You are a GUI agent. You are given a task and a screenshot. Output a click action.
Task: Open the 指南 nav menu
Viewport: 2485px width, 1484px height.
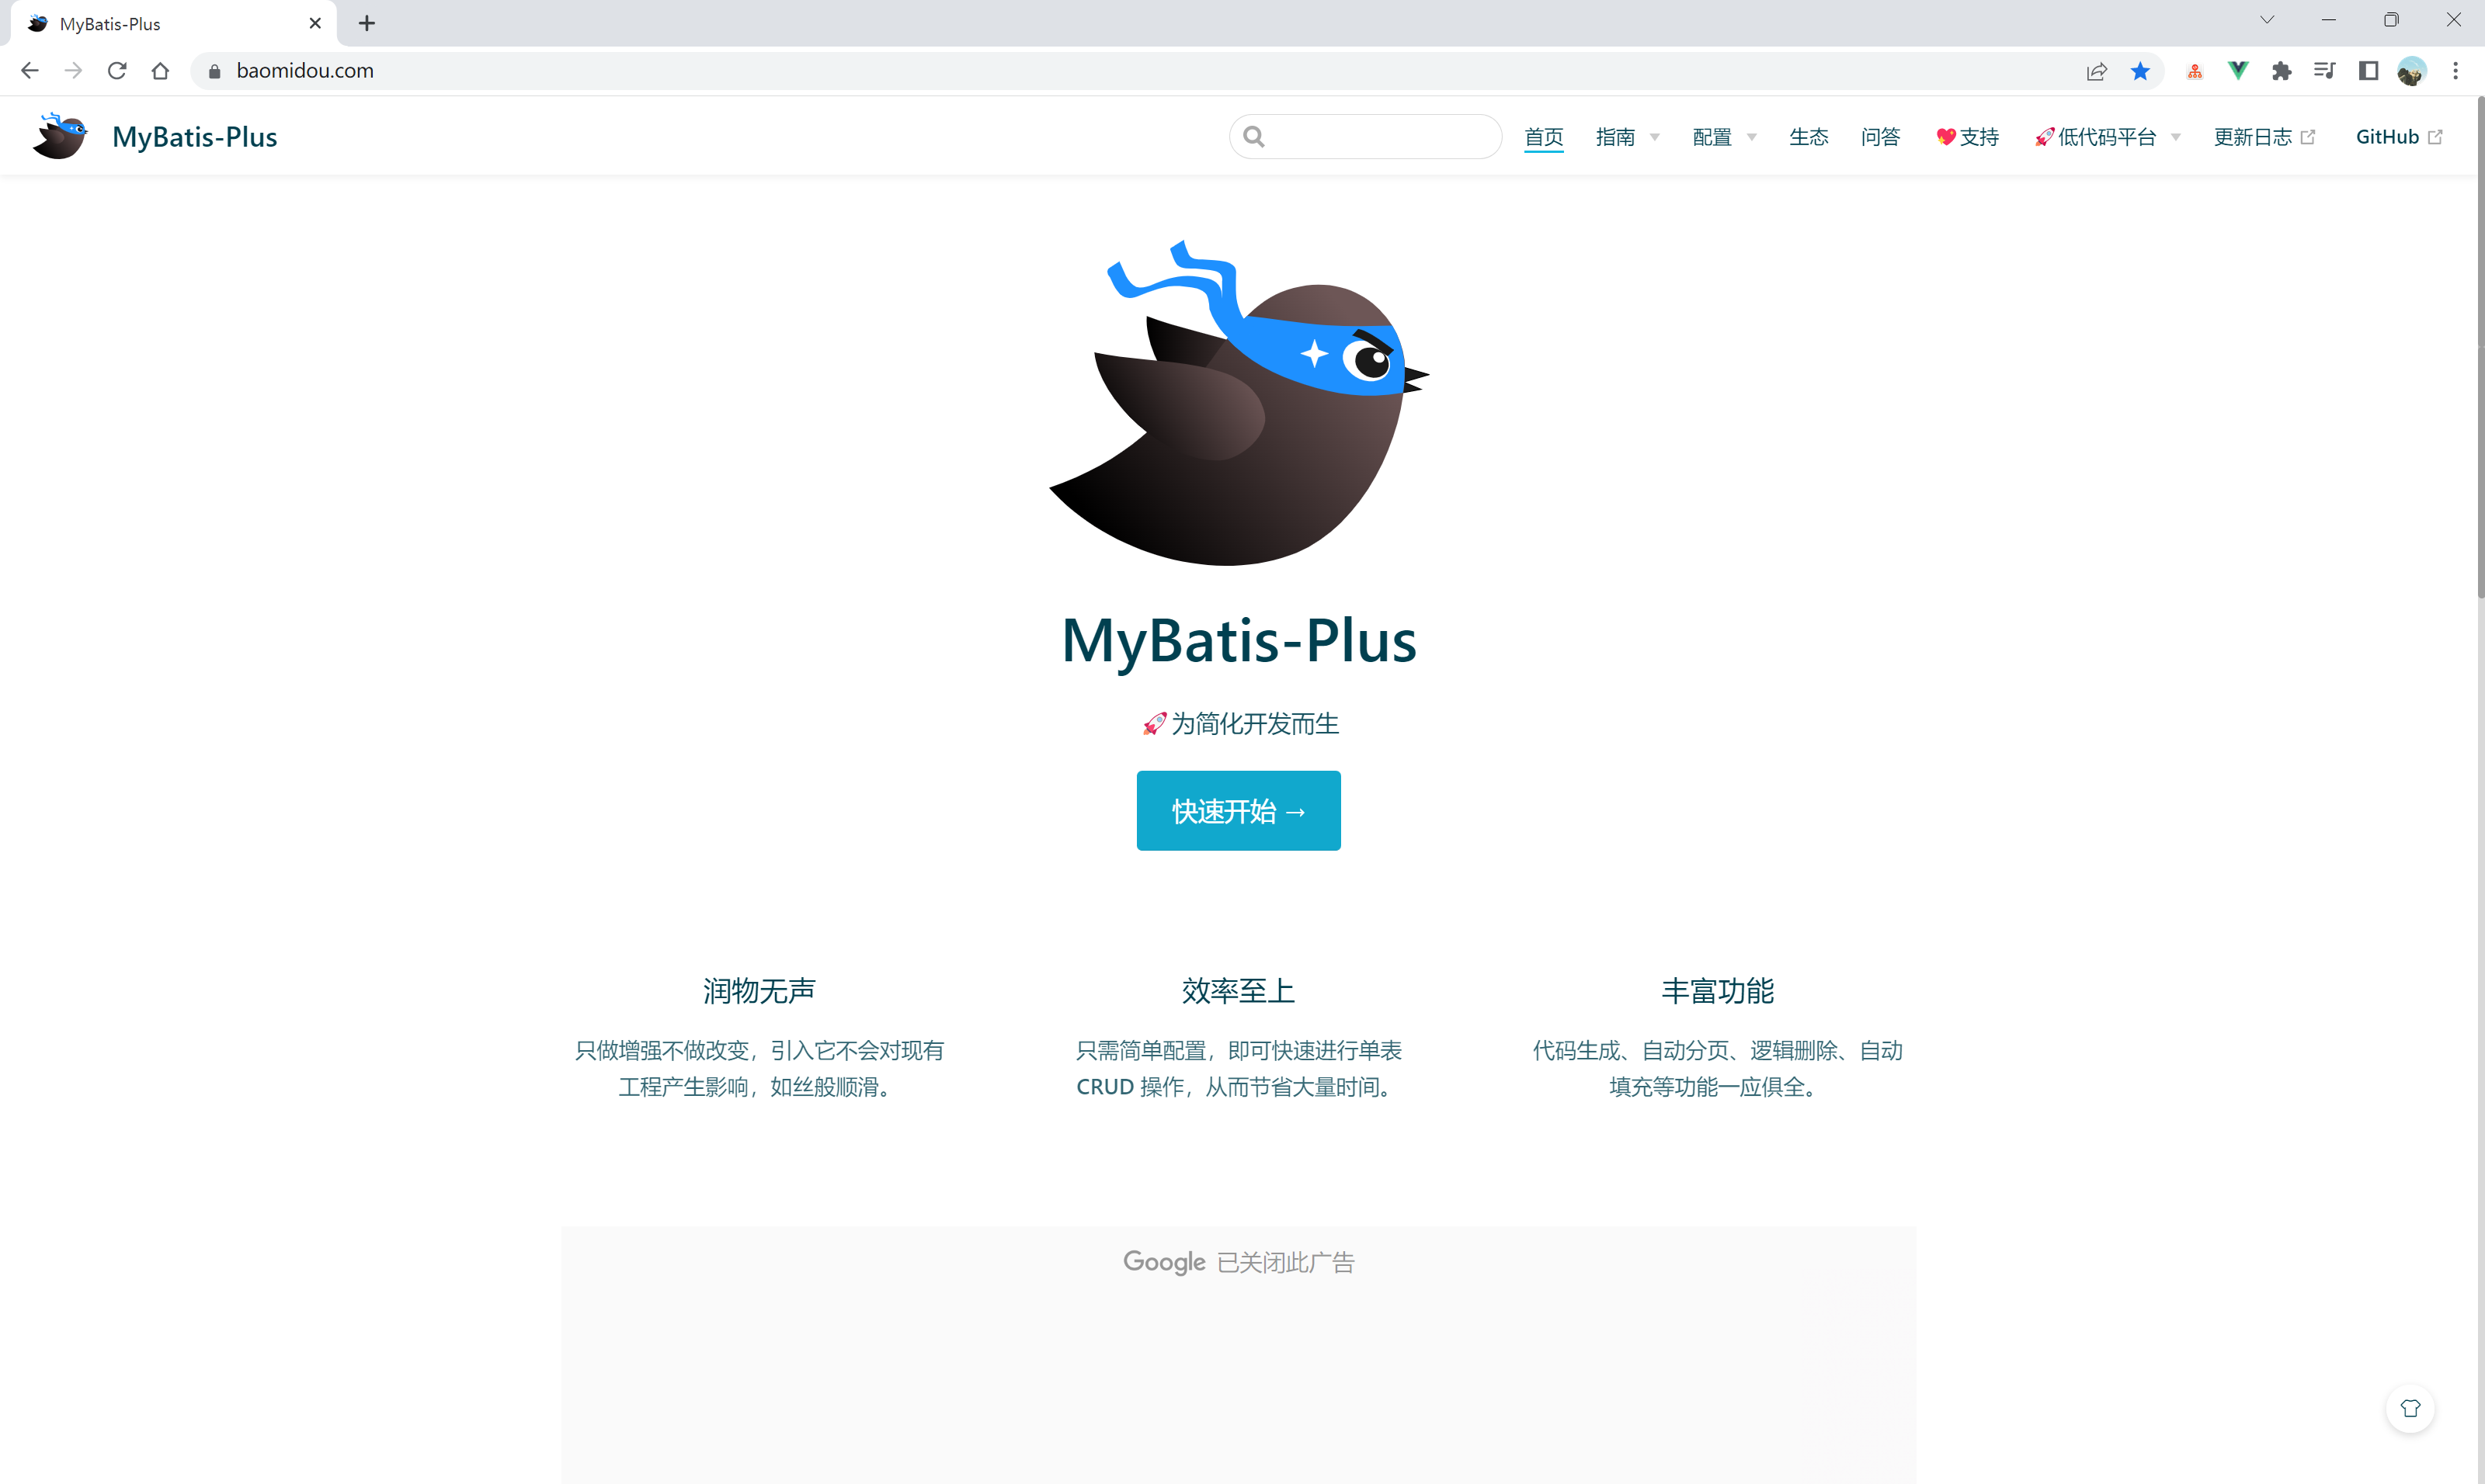click(x=1616, y=137)
